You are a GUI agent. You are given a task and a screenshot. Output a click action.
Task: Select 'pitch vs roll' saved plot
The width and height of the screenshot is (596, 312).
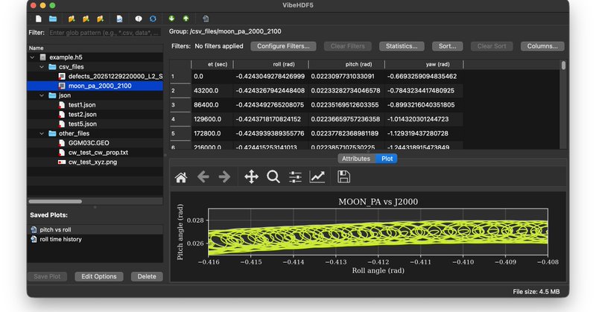pos(96,229)
